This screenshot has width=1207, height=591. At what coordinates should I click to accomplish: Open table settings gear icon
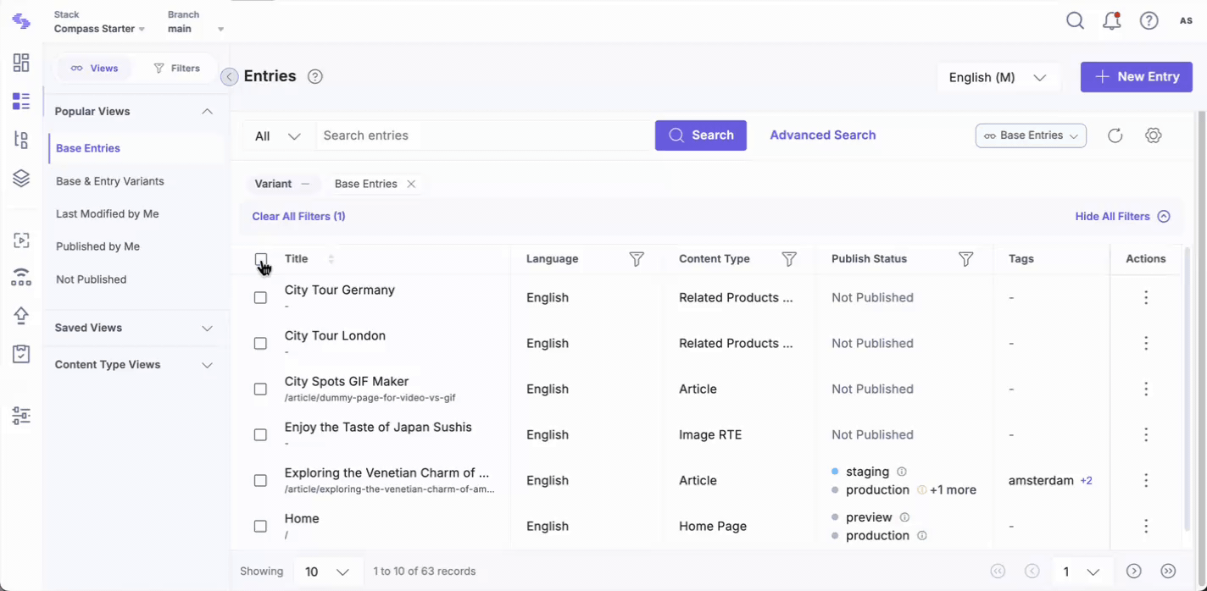click(1153, 135)
